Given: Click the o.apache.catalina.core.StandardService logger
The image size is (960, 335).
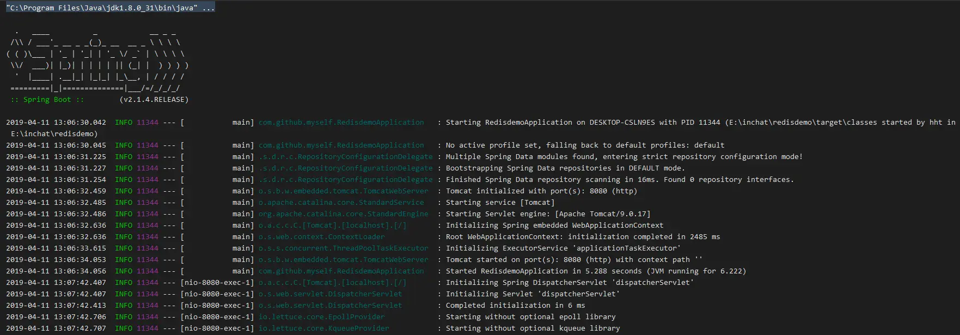Looking at the screenshot, I should 341,203.
